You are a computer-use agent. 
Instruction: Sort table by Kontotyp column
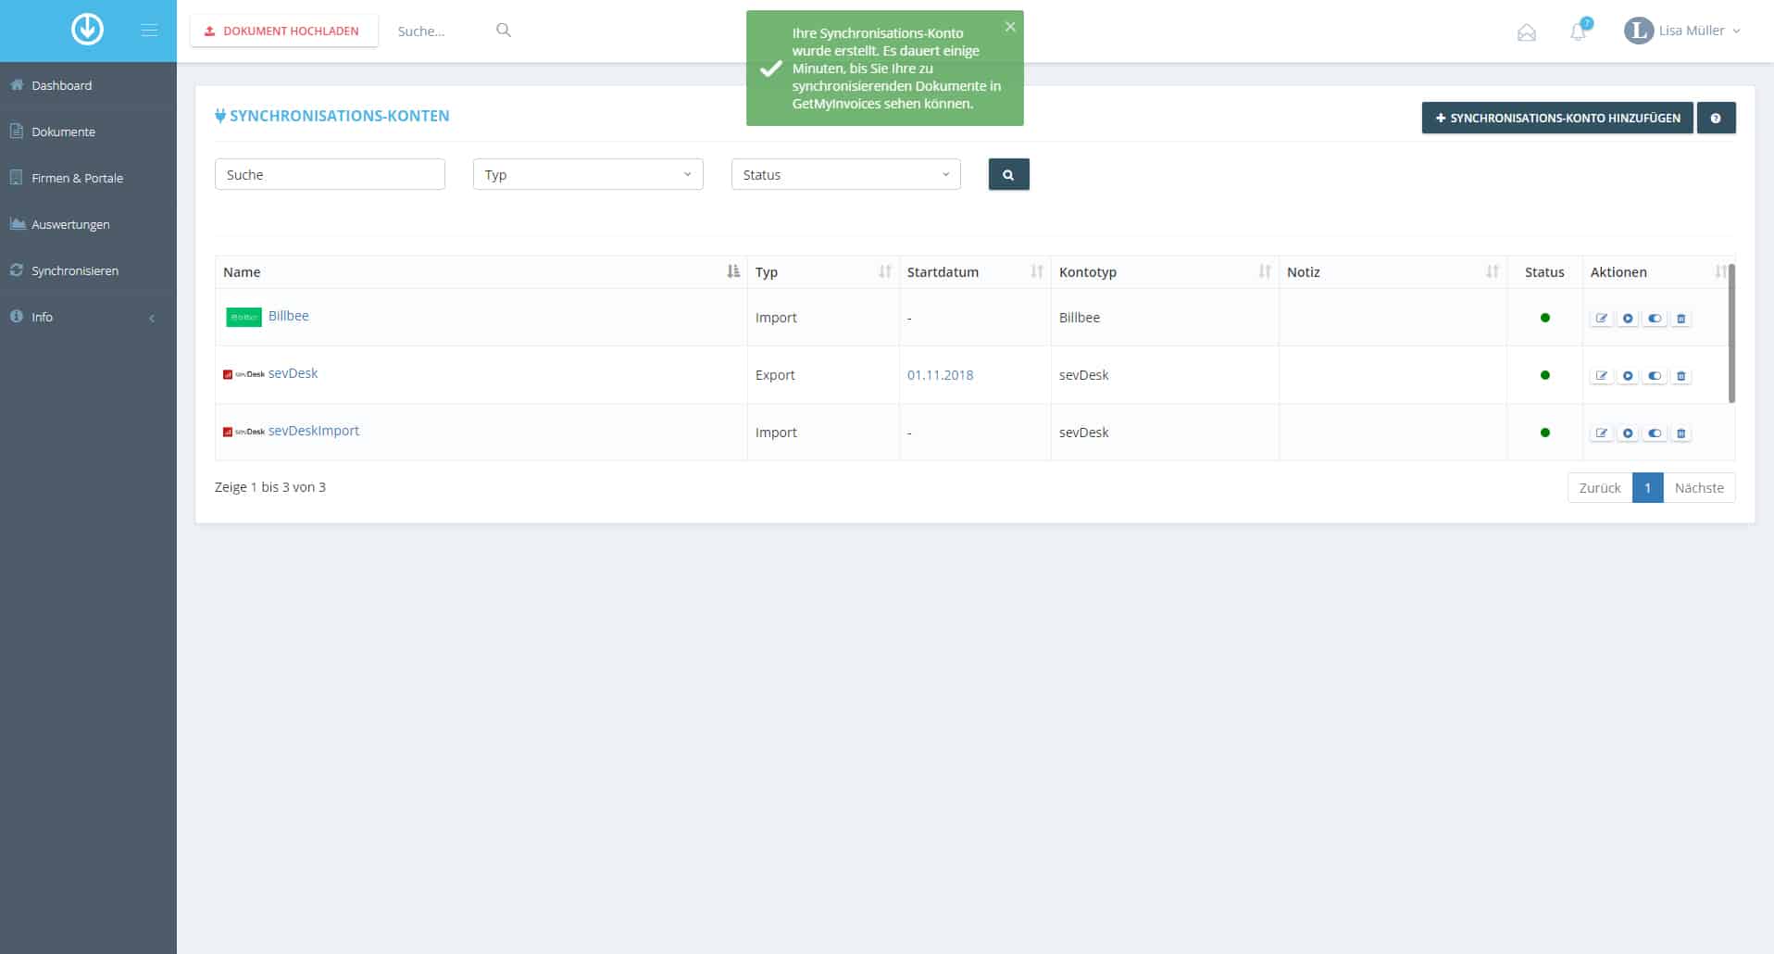point(1165,272)
